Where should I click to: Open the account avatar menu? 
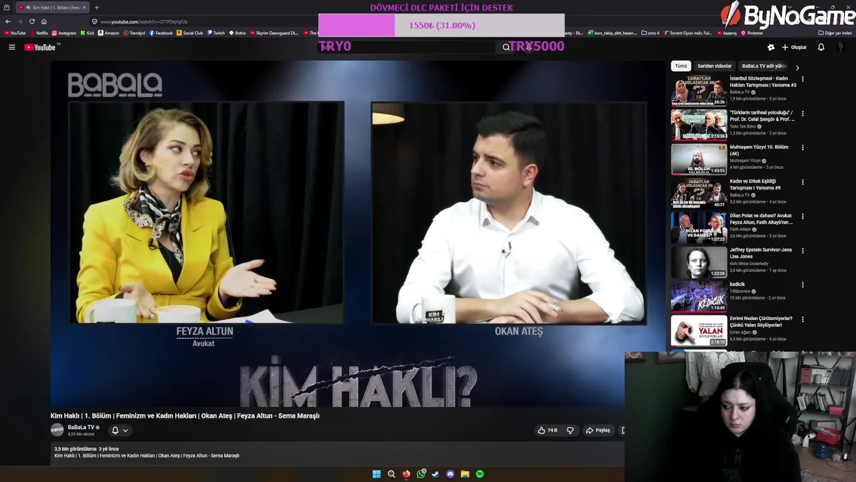coord(841,47)
